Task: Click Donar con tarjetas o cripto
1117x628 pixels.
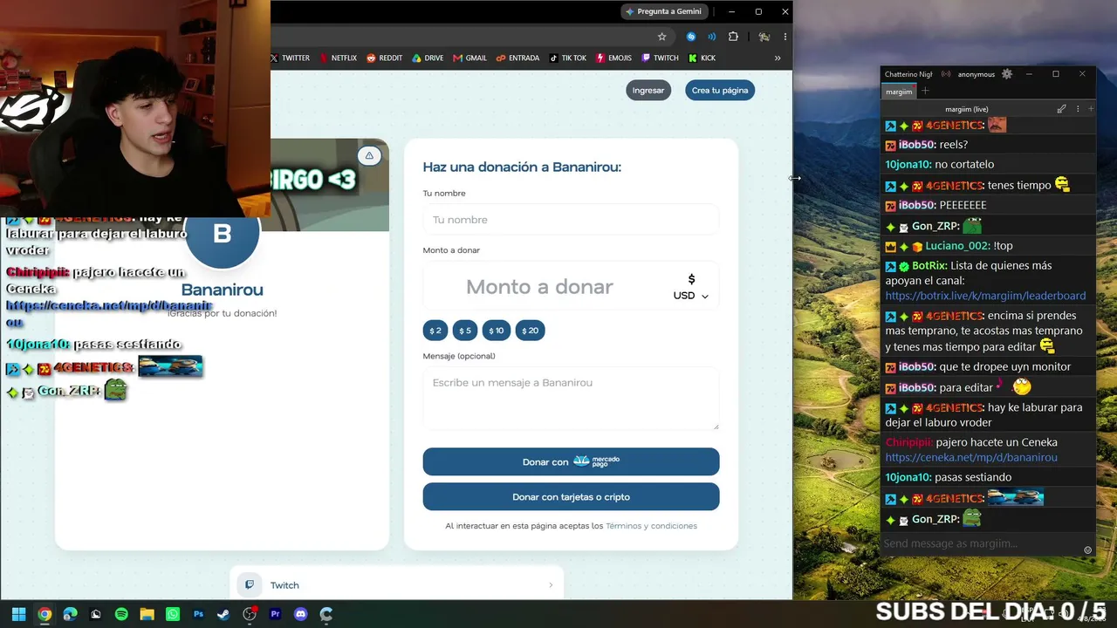Action: tap(571, 497)
